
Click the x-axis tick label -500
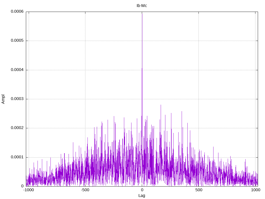[85, 190]
